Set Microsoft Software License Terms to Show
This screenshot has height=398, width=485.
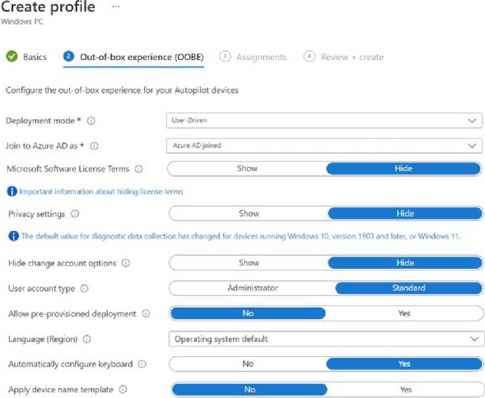(247, 169)
